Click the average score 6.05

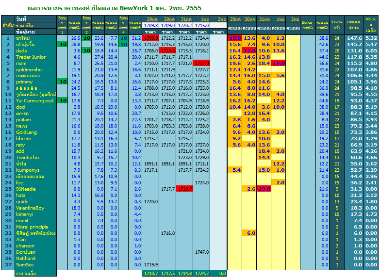tap(371, 50)
